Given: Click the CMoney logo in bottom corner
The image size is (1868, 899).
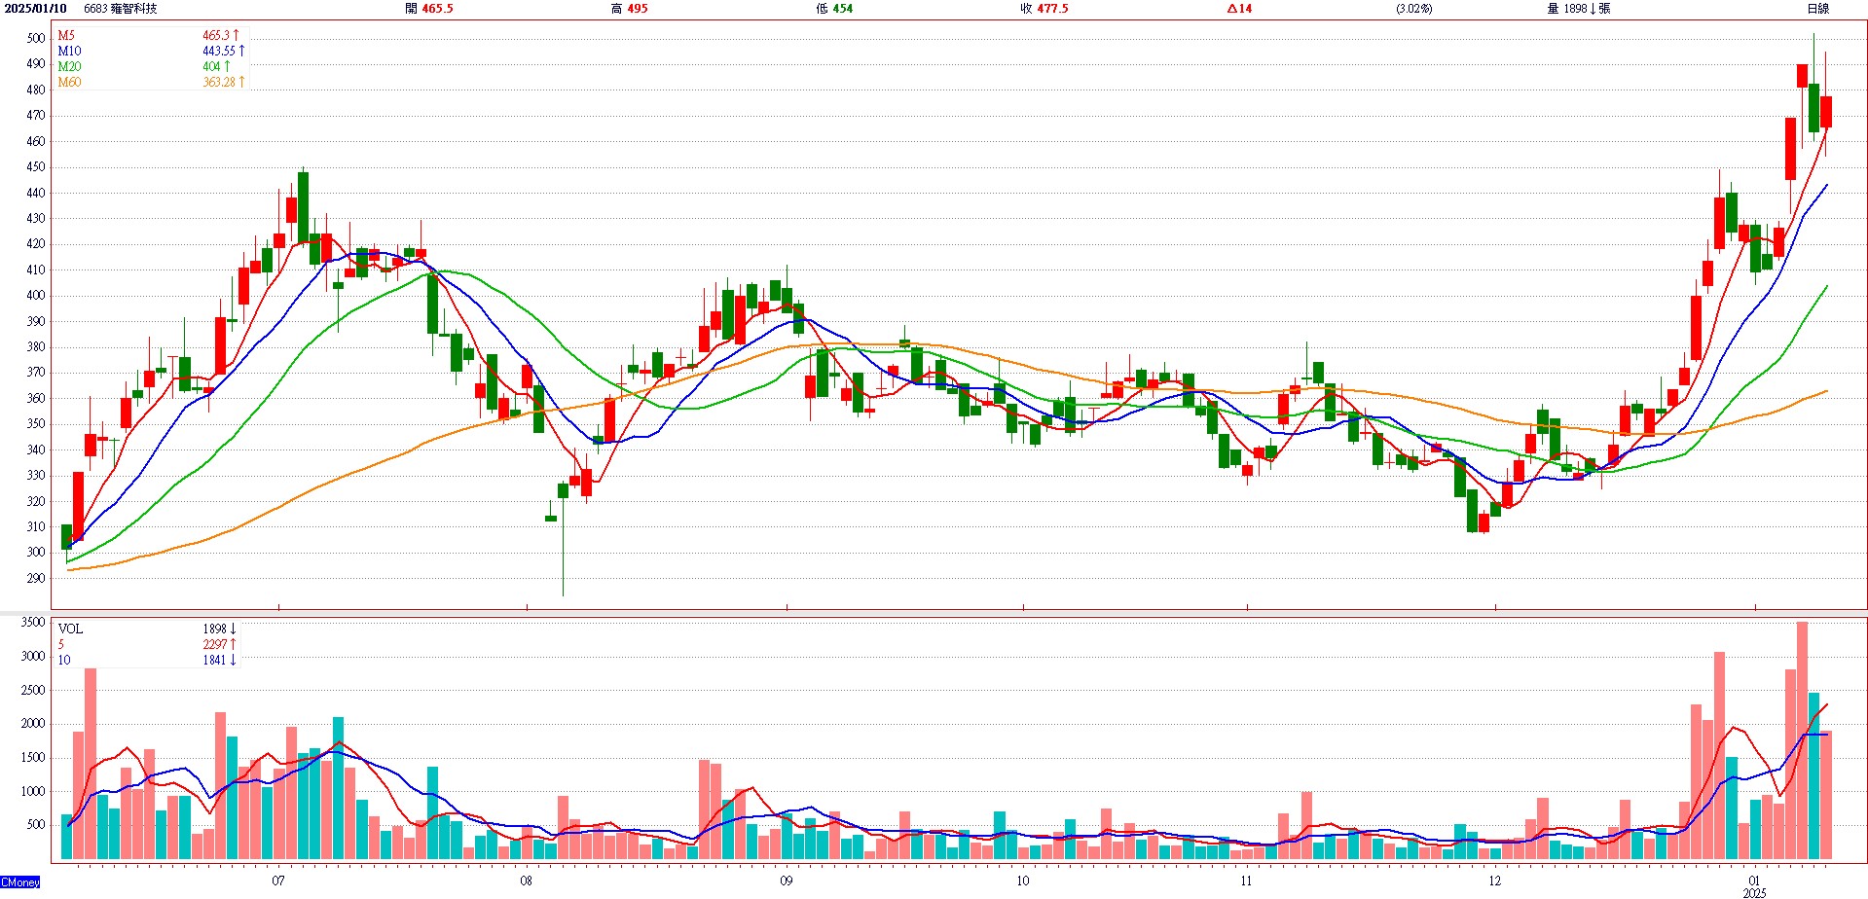Looking at the screenshot, I should click(20, 882).
